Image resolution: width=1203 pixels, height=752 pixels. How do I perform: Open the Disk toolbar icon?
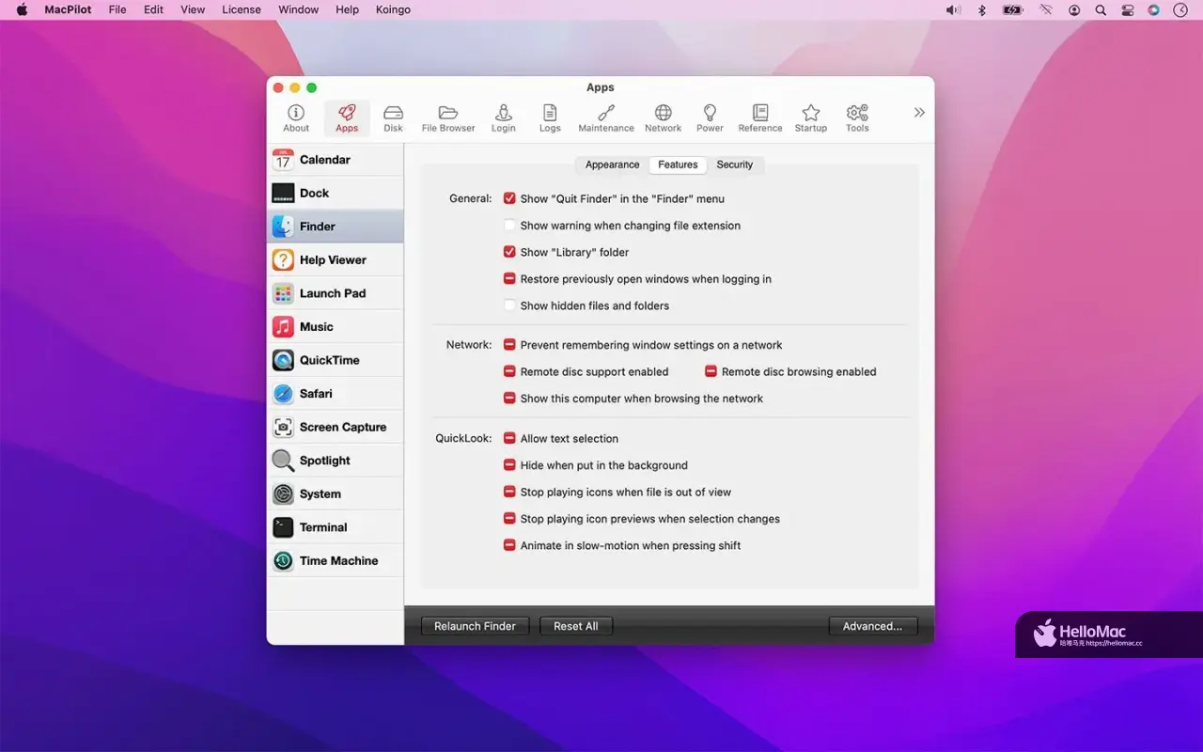[393, 118]
